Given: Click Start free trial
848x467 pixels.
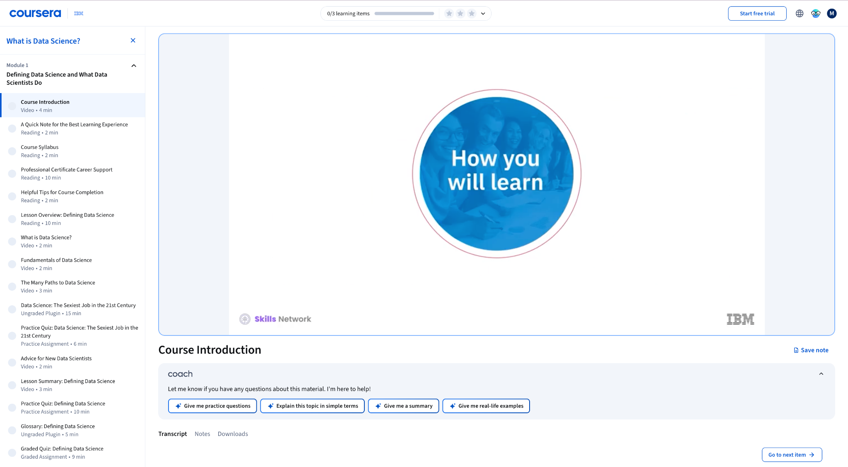Looking at the screenshot, I should [757, 13].
